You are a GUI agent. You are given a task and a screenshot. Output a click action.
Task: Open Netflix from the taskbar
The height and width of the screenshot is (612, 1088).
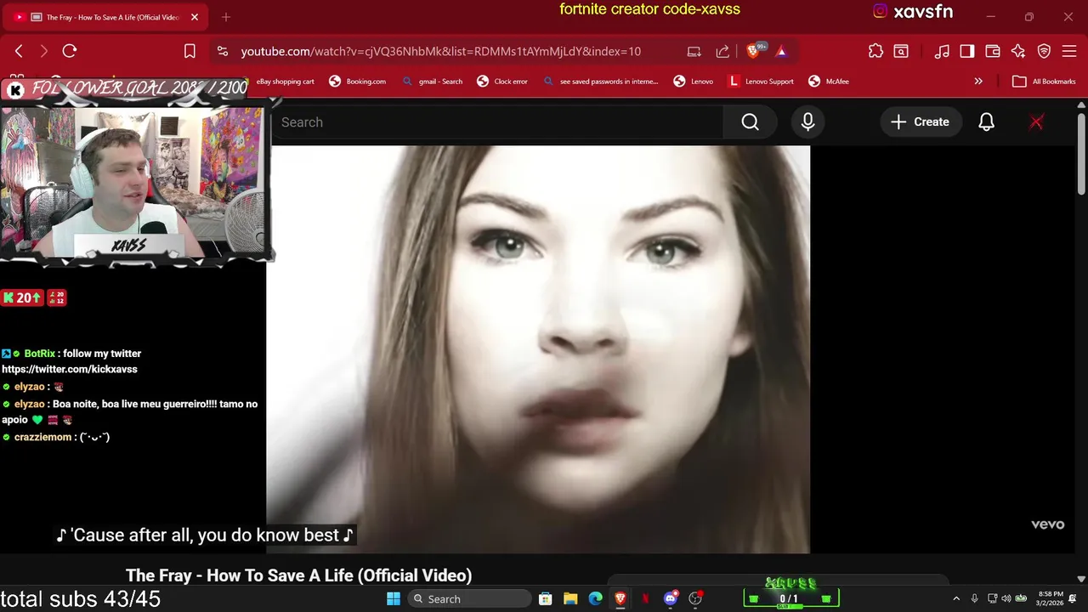(645, 599)
